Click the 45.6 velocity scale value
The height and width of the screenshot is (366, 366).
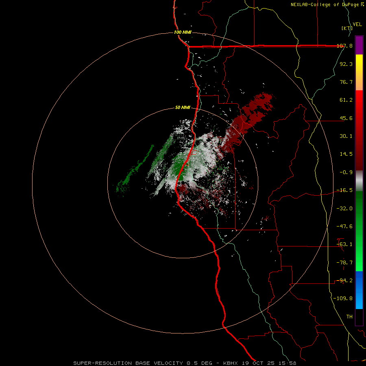(x=346, y=118)
